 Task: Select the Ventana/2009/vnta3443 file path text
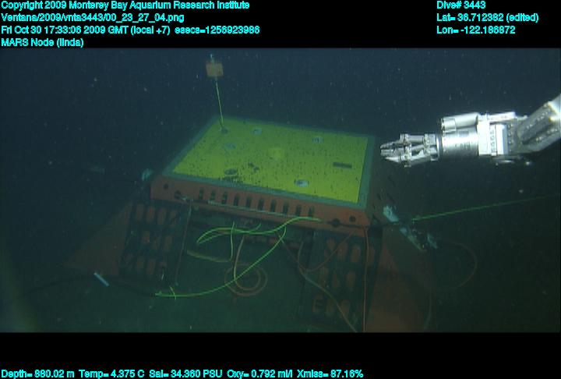coord(93,18)
